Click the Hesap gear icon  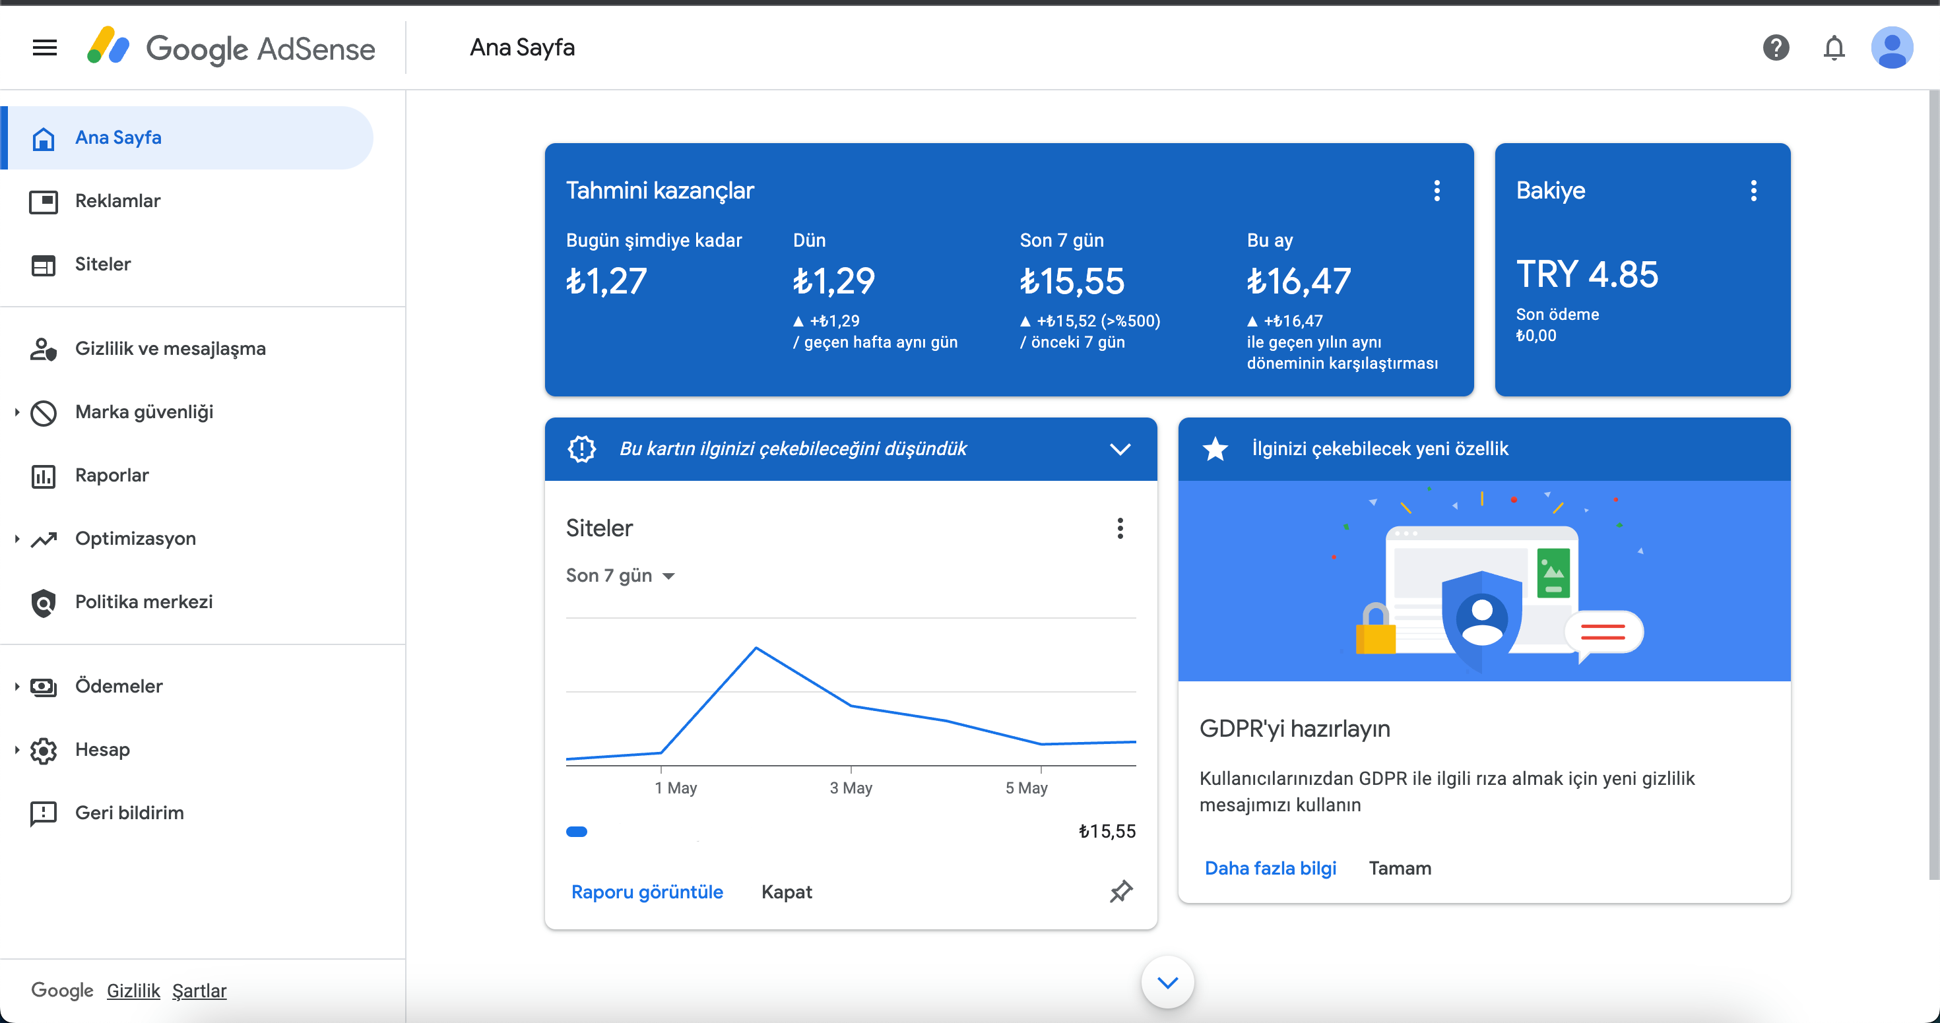pyautogui.click(x=44, y=750)
